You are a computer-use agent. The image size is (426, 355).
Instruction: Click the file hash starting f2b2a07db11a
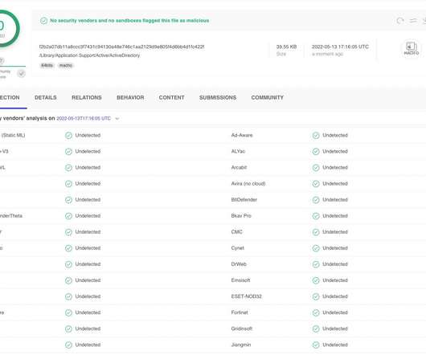point(121,47)
